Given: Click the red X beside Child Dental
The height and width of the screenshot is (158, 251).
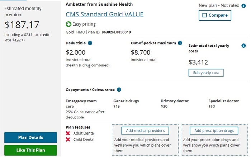Looking at the screenshot, I should pos(68,139).
